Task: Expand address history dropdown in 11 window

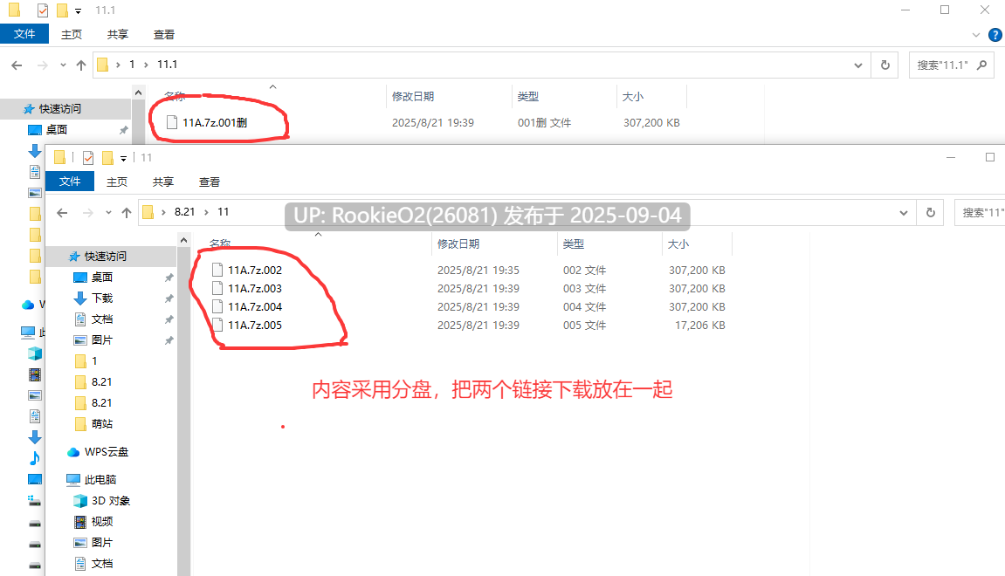Action: point(903,213)
